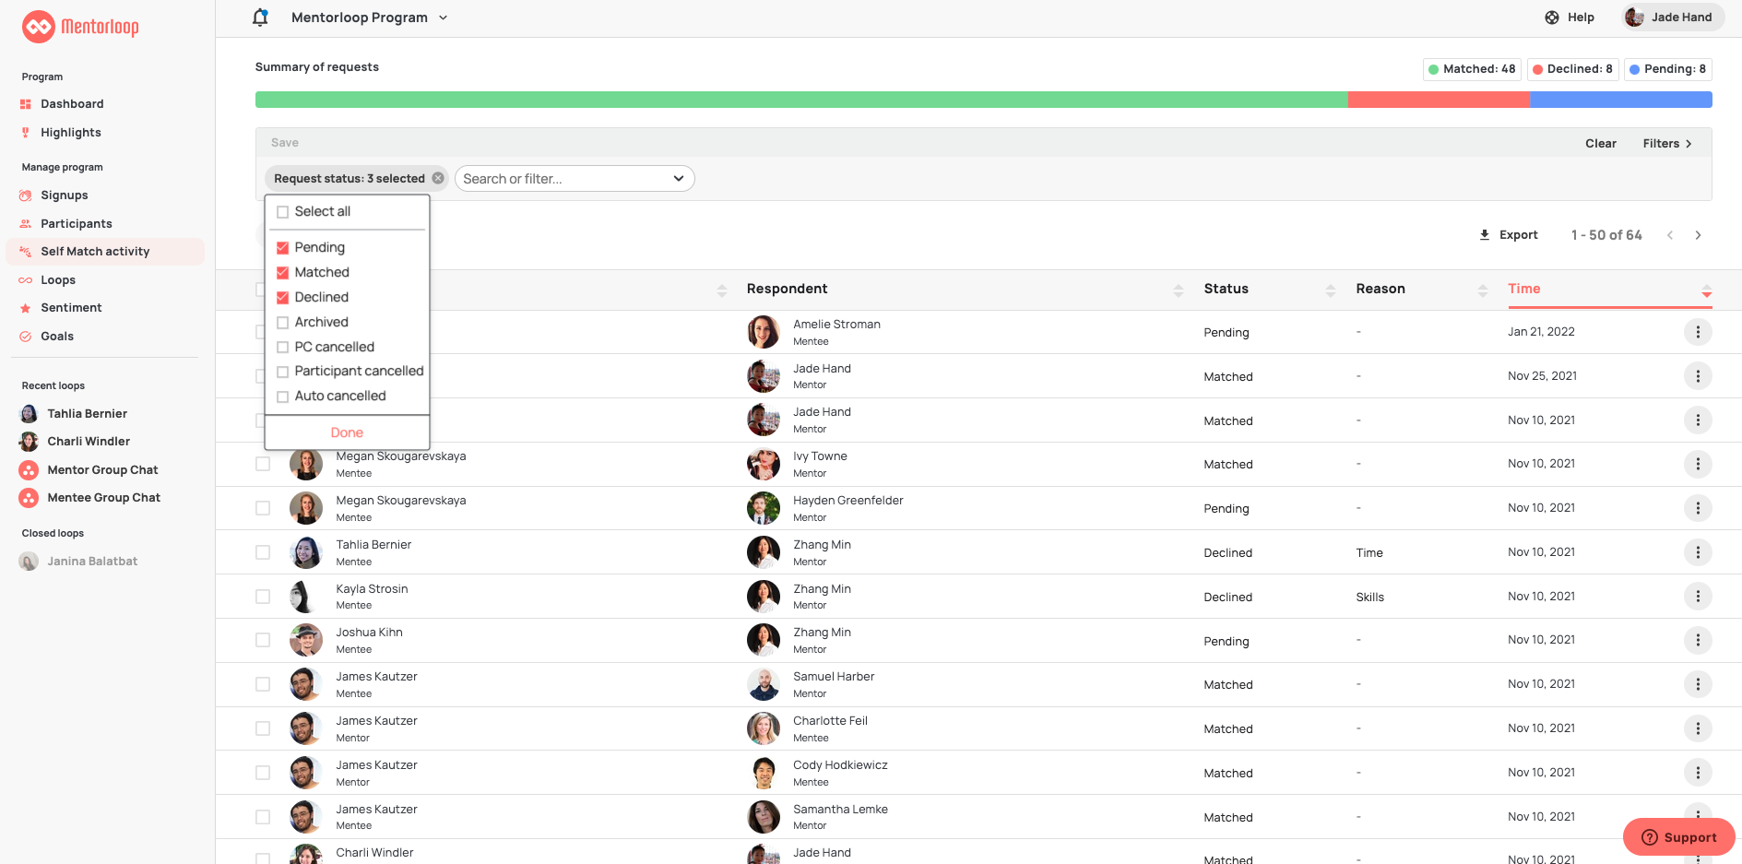Click the green matched segment of summary bar

click(x=801, y=100)
